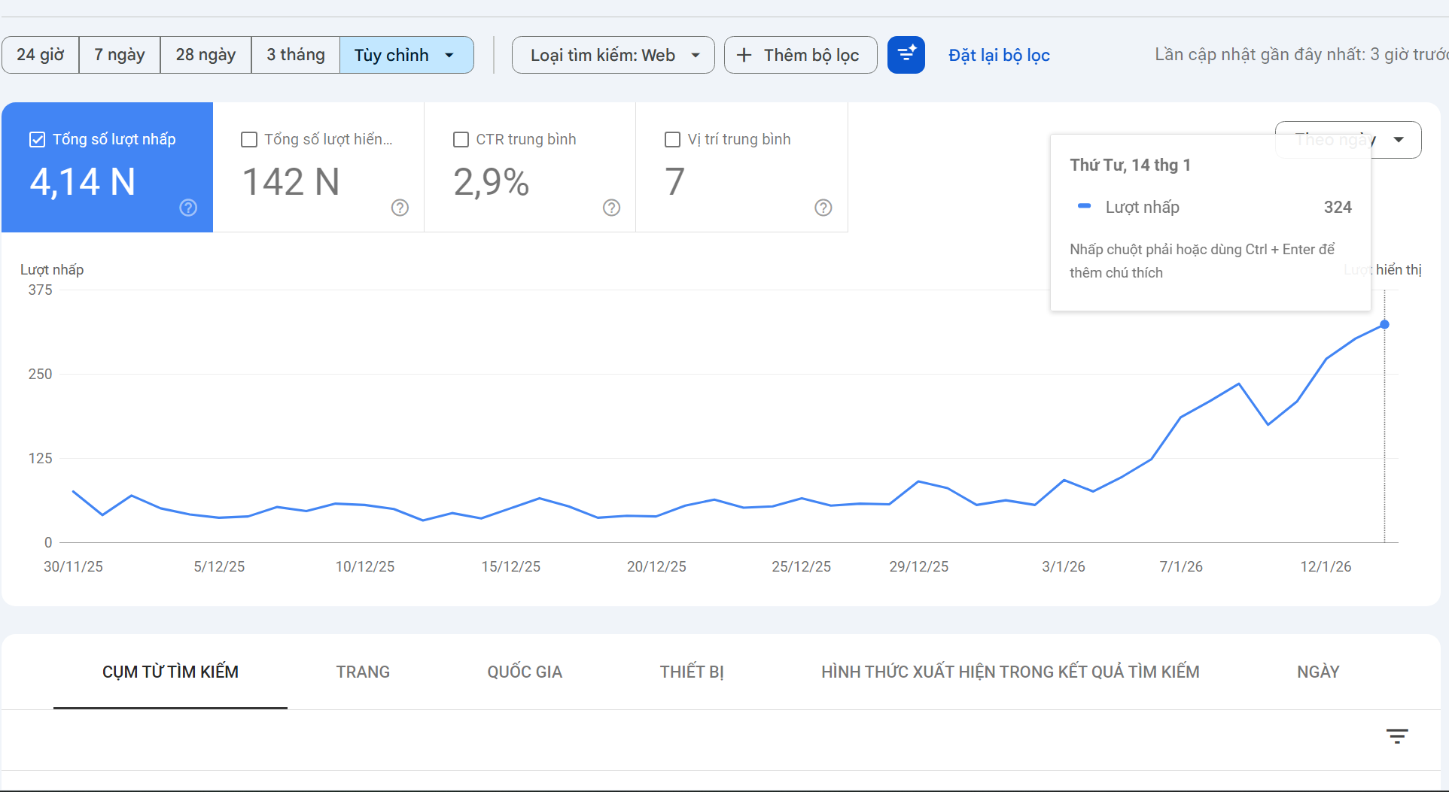Select the 28 ngày date range

point(205,55)
